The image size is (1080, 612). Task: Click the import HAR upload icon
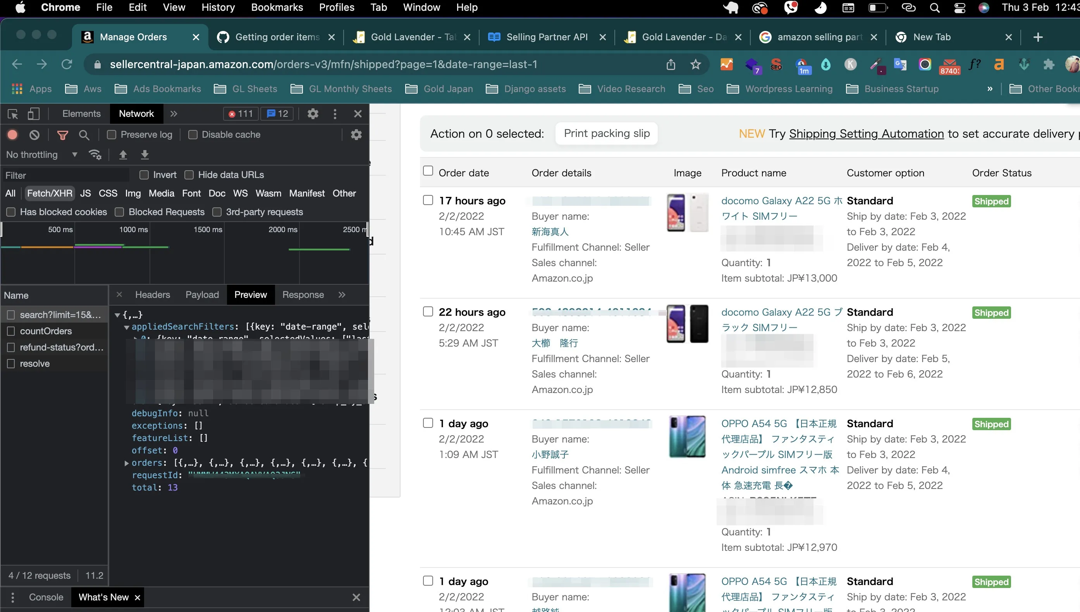pos(123,155)
